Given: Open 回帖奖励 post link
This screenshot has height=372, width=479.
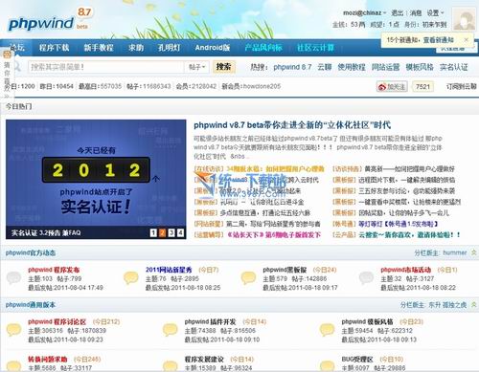Looking at the screenshot, I should coord(403,213).
